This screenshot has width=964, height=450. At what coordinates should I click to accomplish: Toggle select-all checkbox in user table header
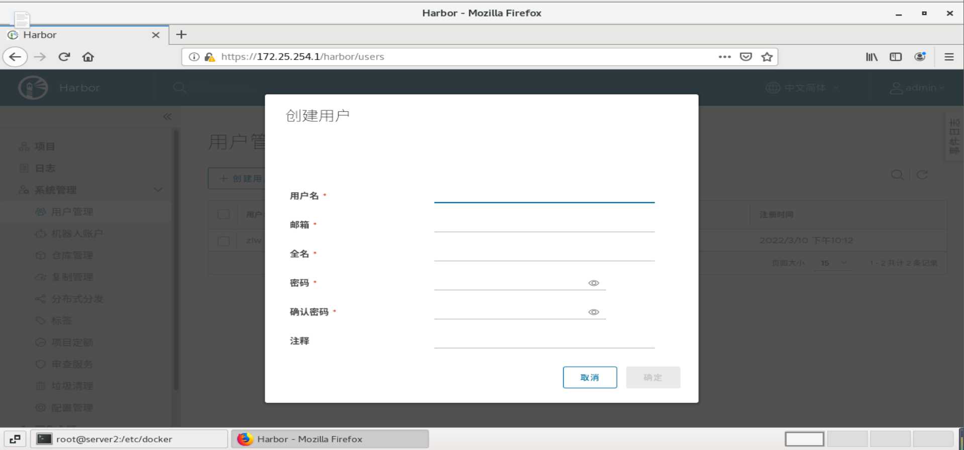click(x=224, y=215)
